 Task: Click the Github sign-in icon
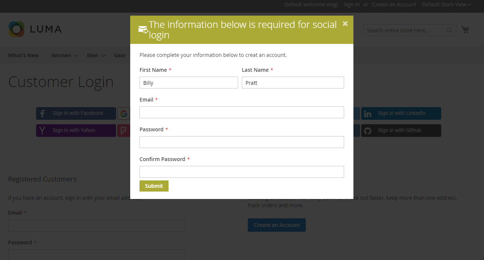coord(368,131)
